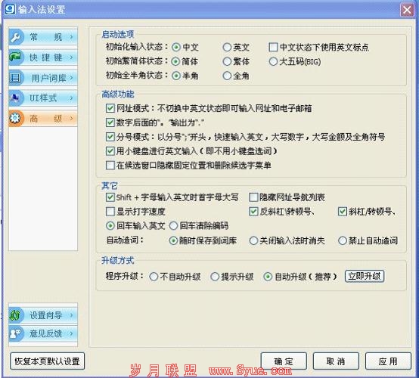Click the 用户词库 list icon

(15, 78)
